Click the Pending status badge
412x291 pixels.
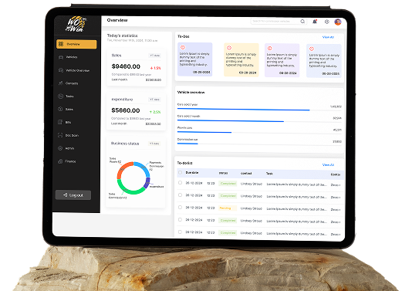point(228,208)
